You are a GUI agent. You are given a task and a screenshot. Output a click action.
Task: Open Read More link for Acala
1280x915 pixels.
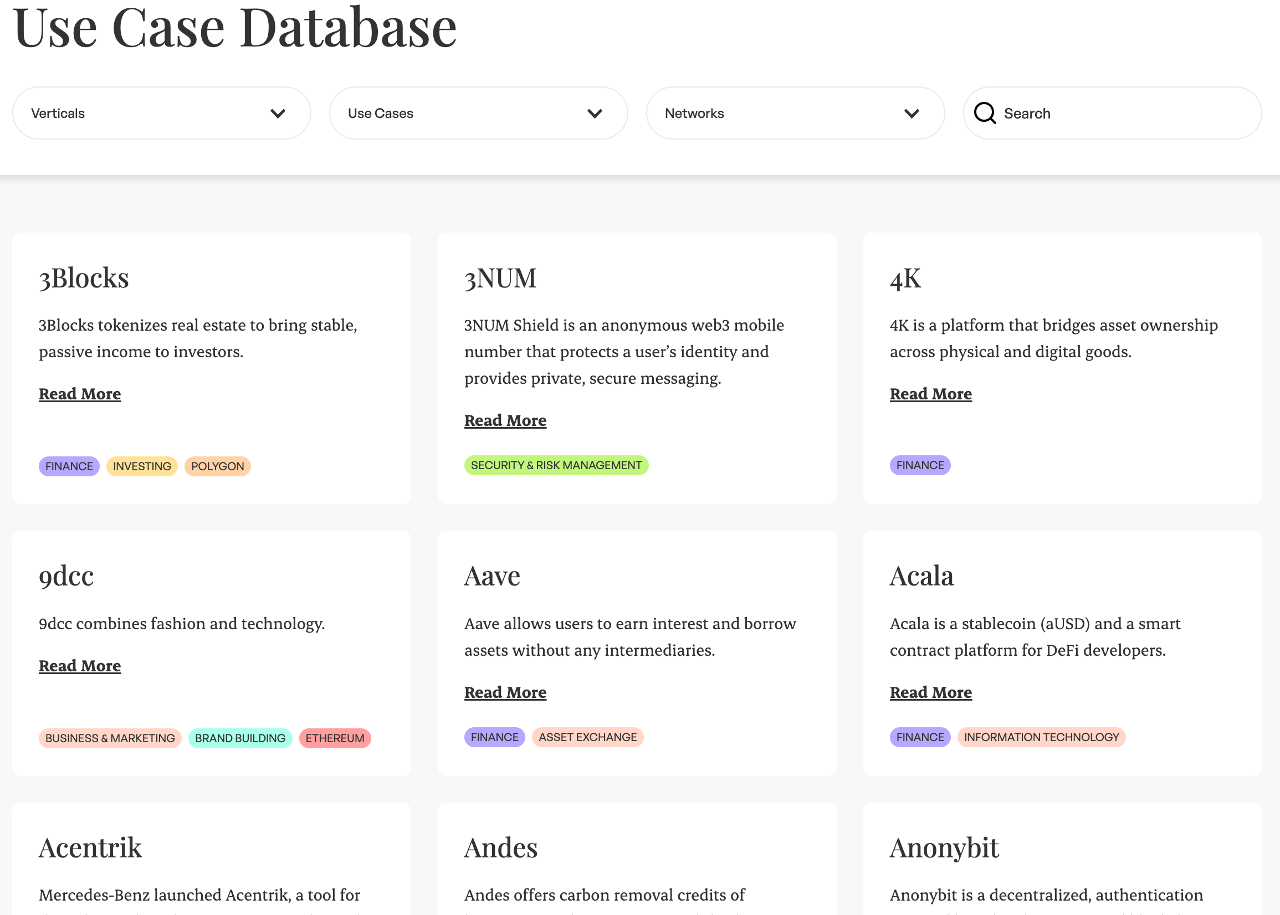click(930, 692)
